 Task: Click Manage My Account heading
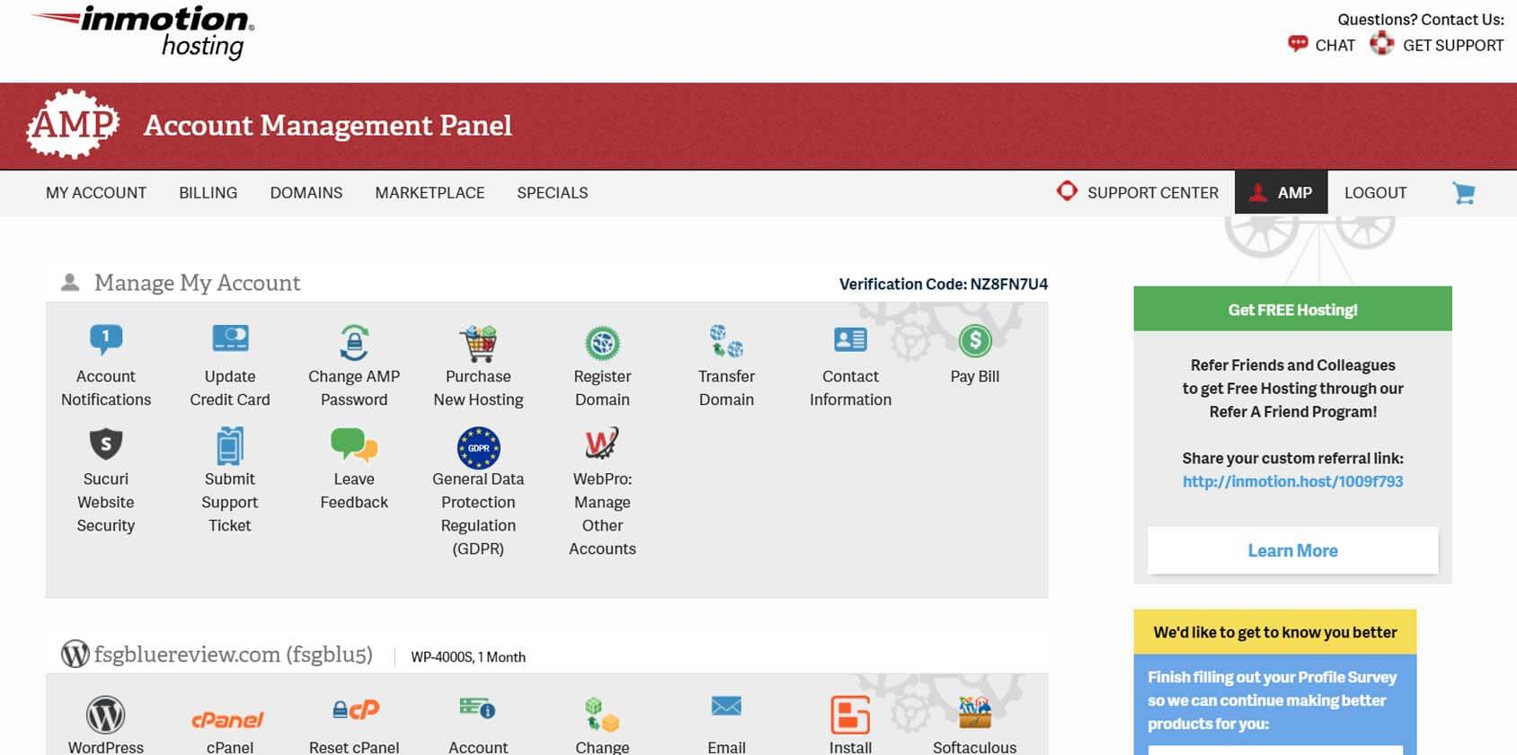(198, 283)
